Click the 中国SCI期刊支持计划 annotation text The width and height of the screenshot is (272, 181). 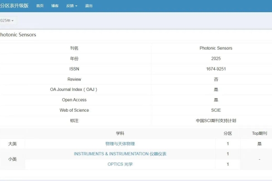[216, 120]
